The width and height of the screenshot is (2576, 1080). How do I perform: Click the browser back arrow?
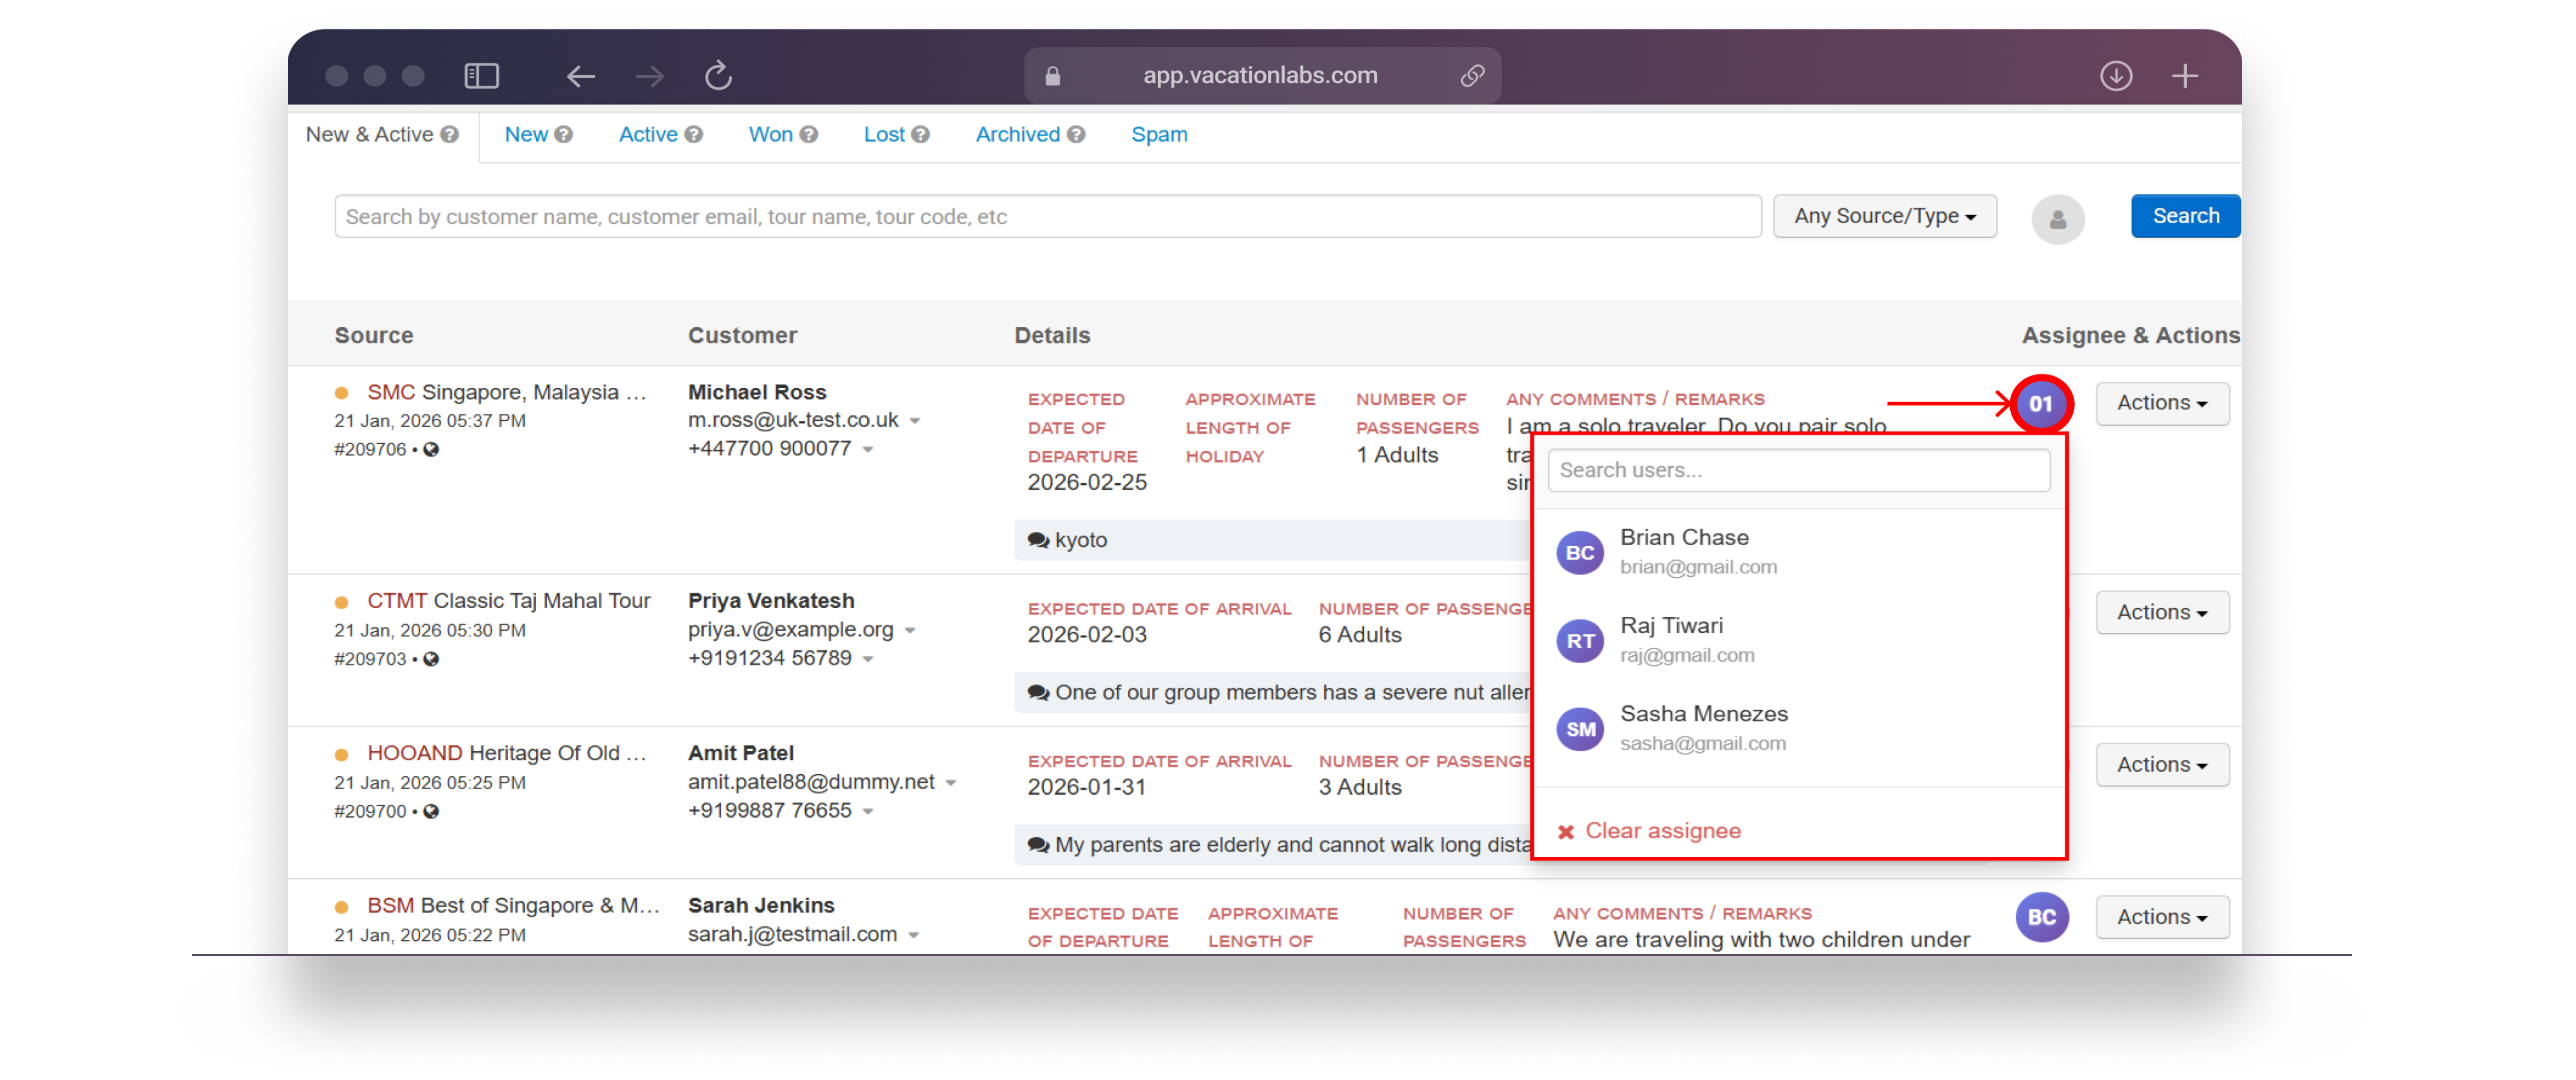coord(581,76)
